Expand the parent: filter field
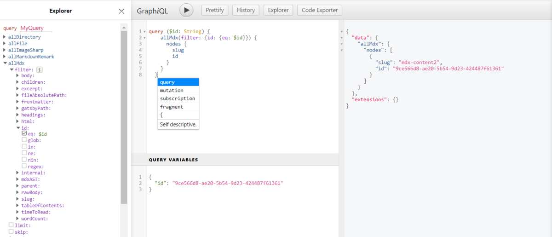This screenshot has height=237, width=552. pos(18,186)
